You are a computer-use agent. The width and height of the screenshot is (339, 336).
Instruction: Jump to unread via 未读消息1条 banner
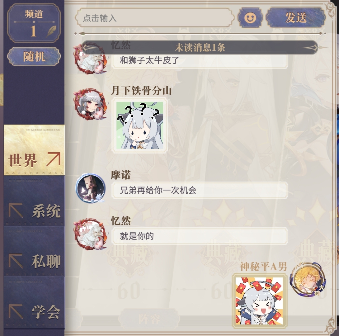[x=200, y=47]
